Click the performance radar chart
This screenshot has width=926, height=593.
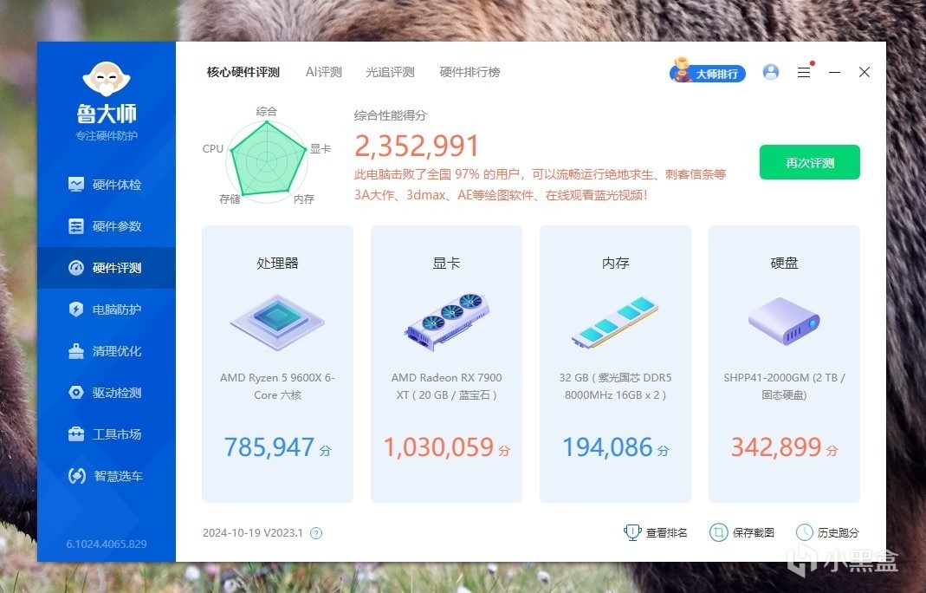268,160
